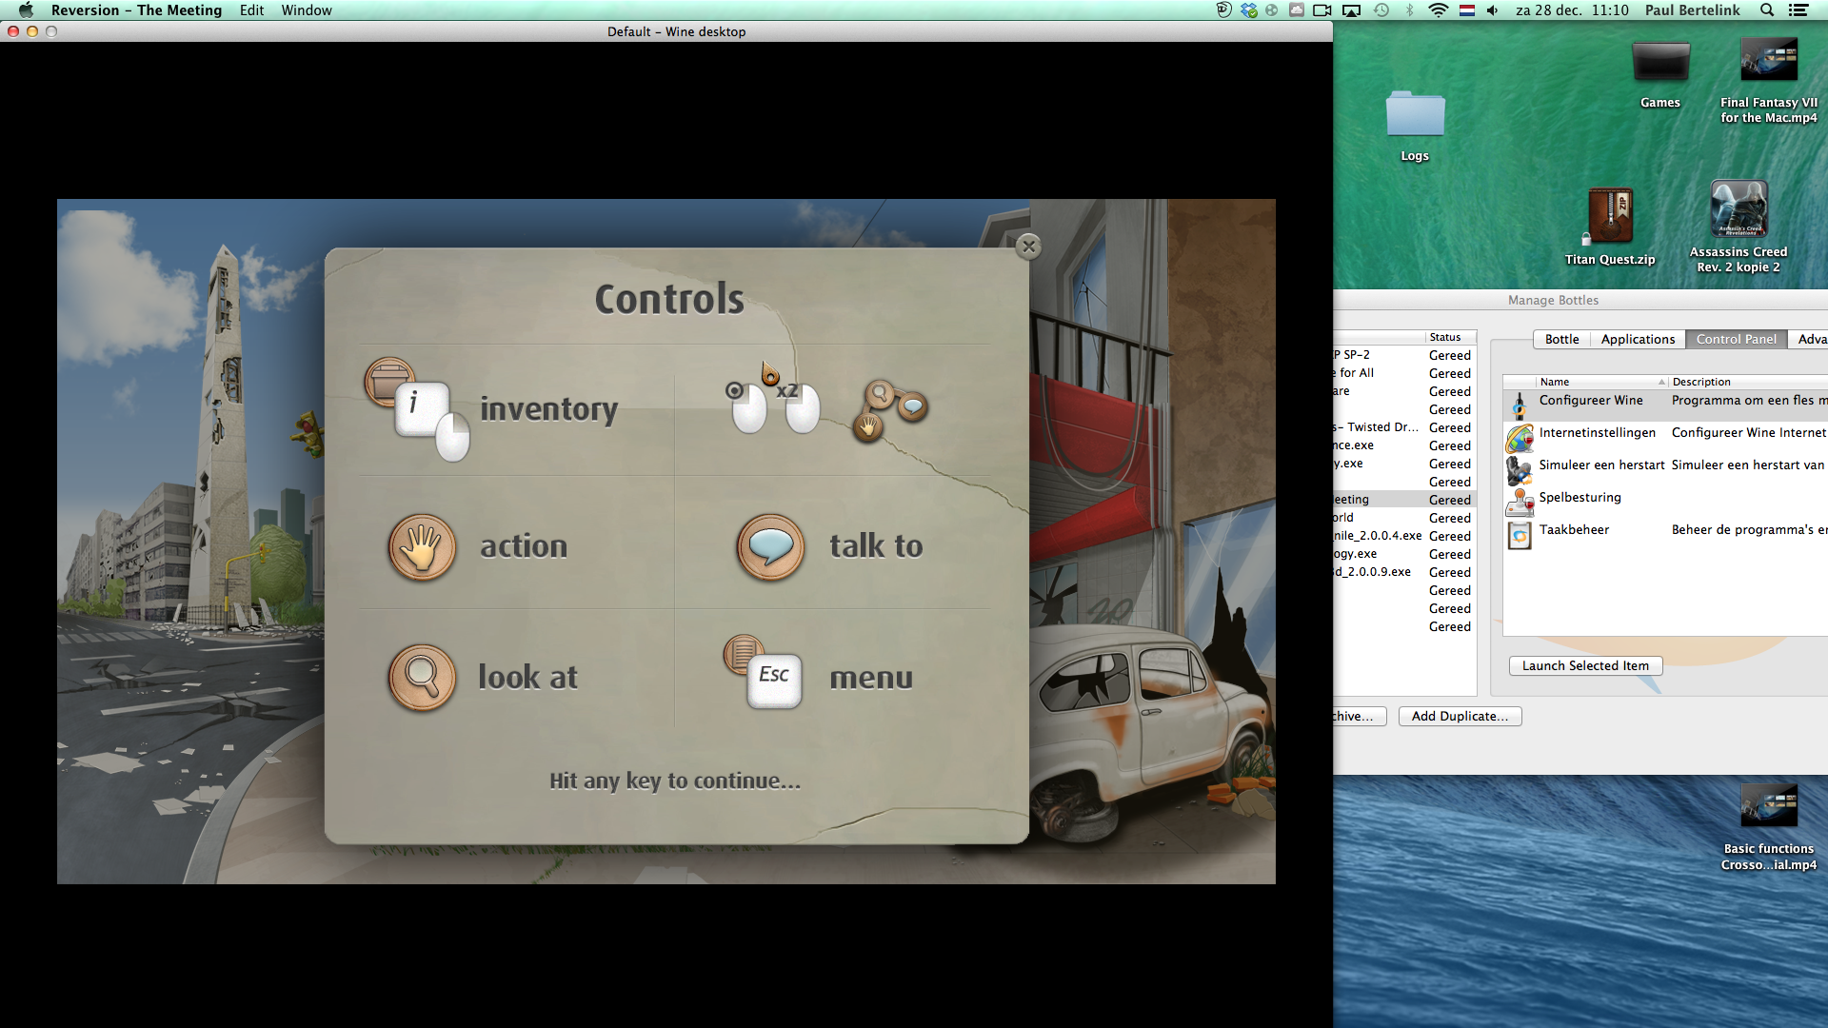The width and height of the screenshot is (1828, 1028).
Task: Sort bottles by Status column header
Action: (x=1450, y=337)
